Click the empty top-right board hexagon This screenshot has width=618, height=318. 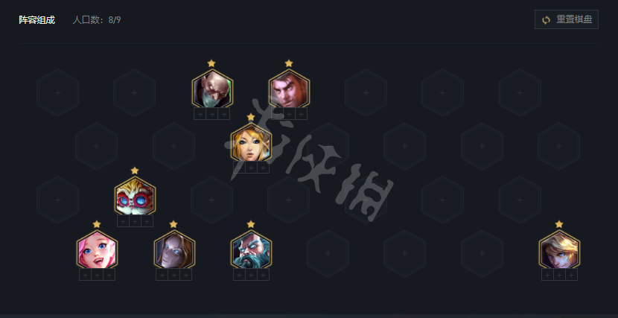pos(520,92)
